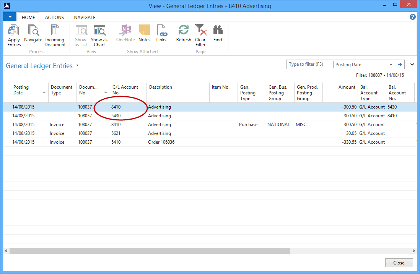Click the Order 106036 description cell
Screen dimensions: 420x274
pos(161,143)
